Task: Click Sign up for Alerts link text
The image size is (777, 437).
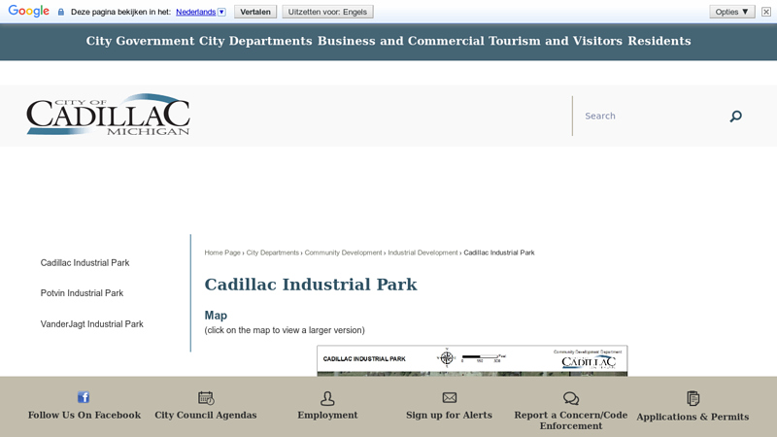Action: coord(450,416)
